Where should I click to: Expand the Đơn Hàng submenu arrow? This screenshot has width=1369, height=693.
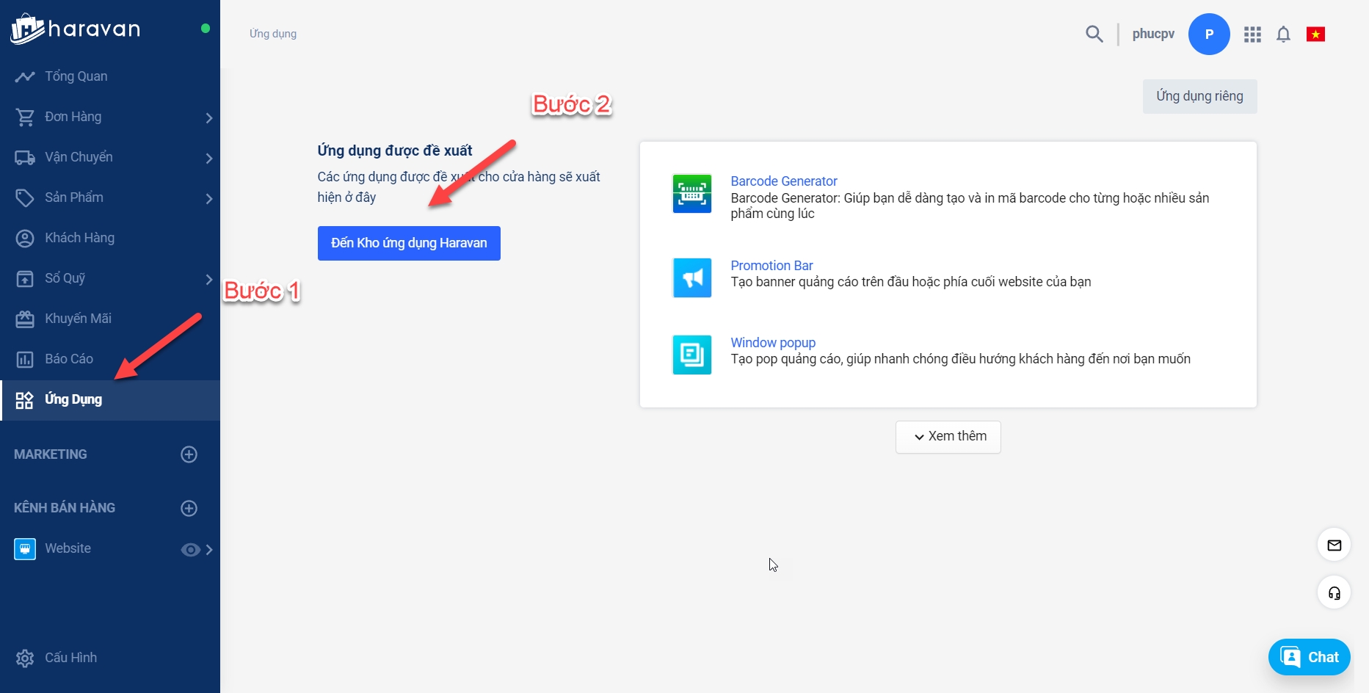(209, 117)
